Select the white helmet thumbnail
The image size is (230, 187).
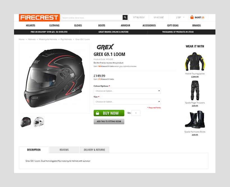(39, 122)
